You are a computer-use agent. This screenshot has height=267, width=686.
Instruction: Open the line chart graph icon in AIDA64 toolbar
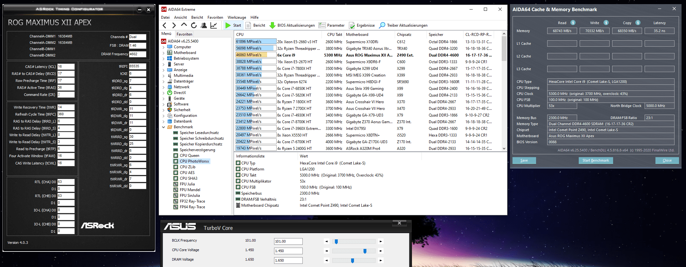(214, 25)
